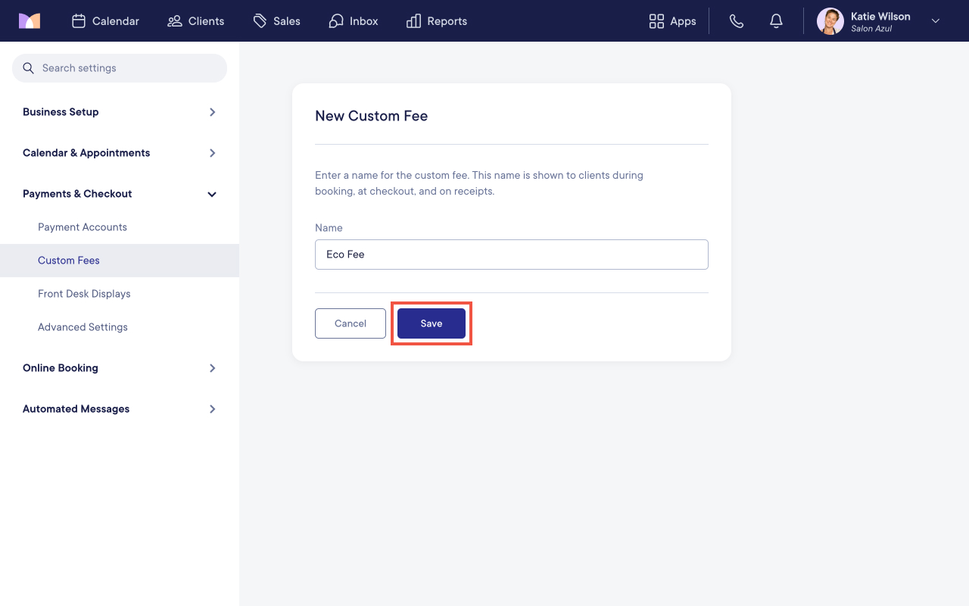This screenshot has width=969, height=606.
Task: Expand the Business Setup section
Action: pyautogui.click(x=120, y=112)
